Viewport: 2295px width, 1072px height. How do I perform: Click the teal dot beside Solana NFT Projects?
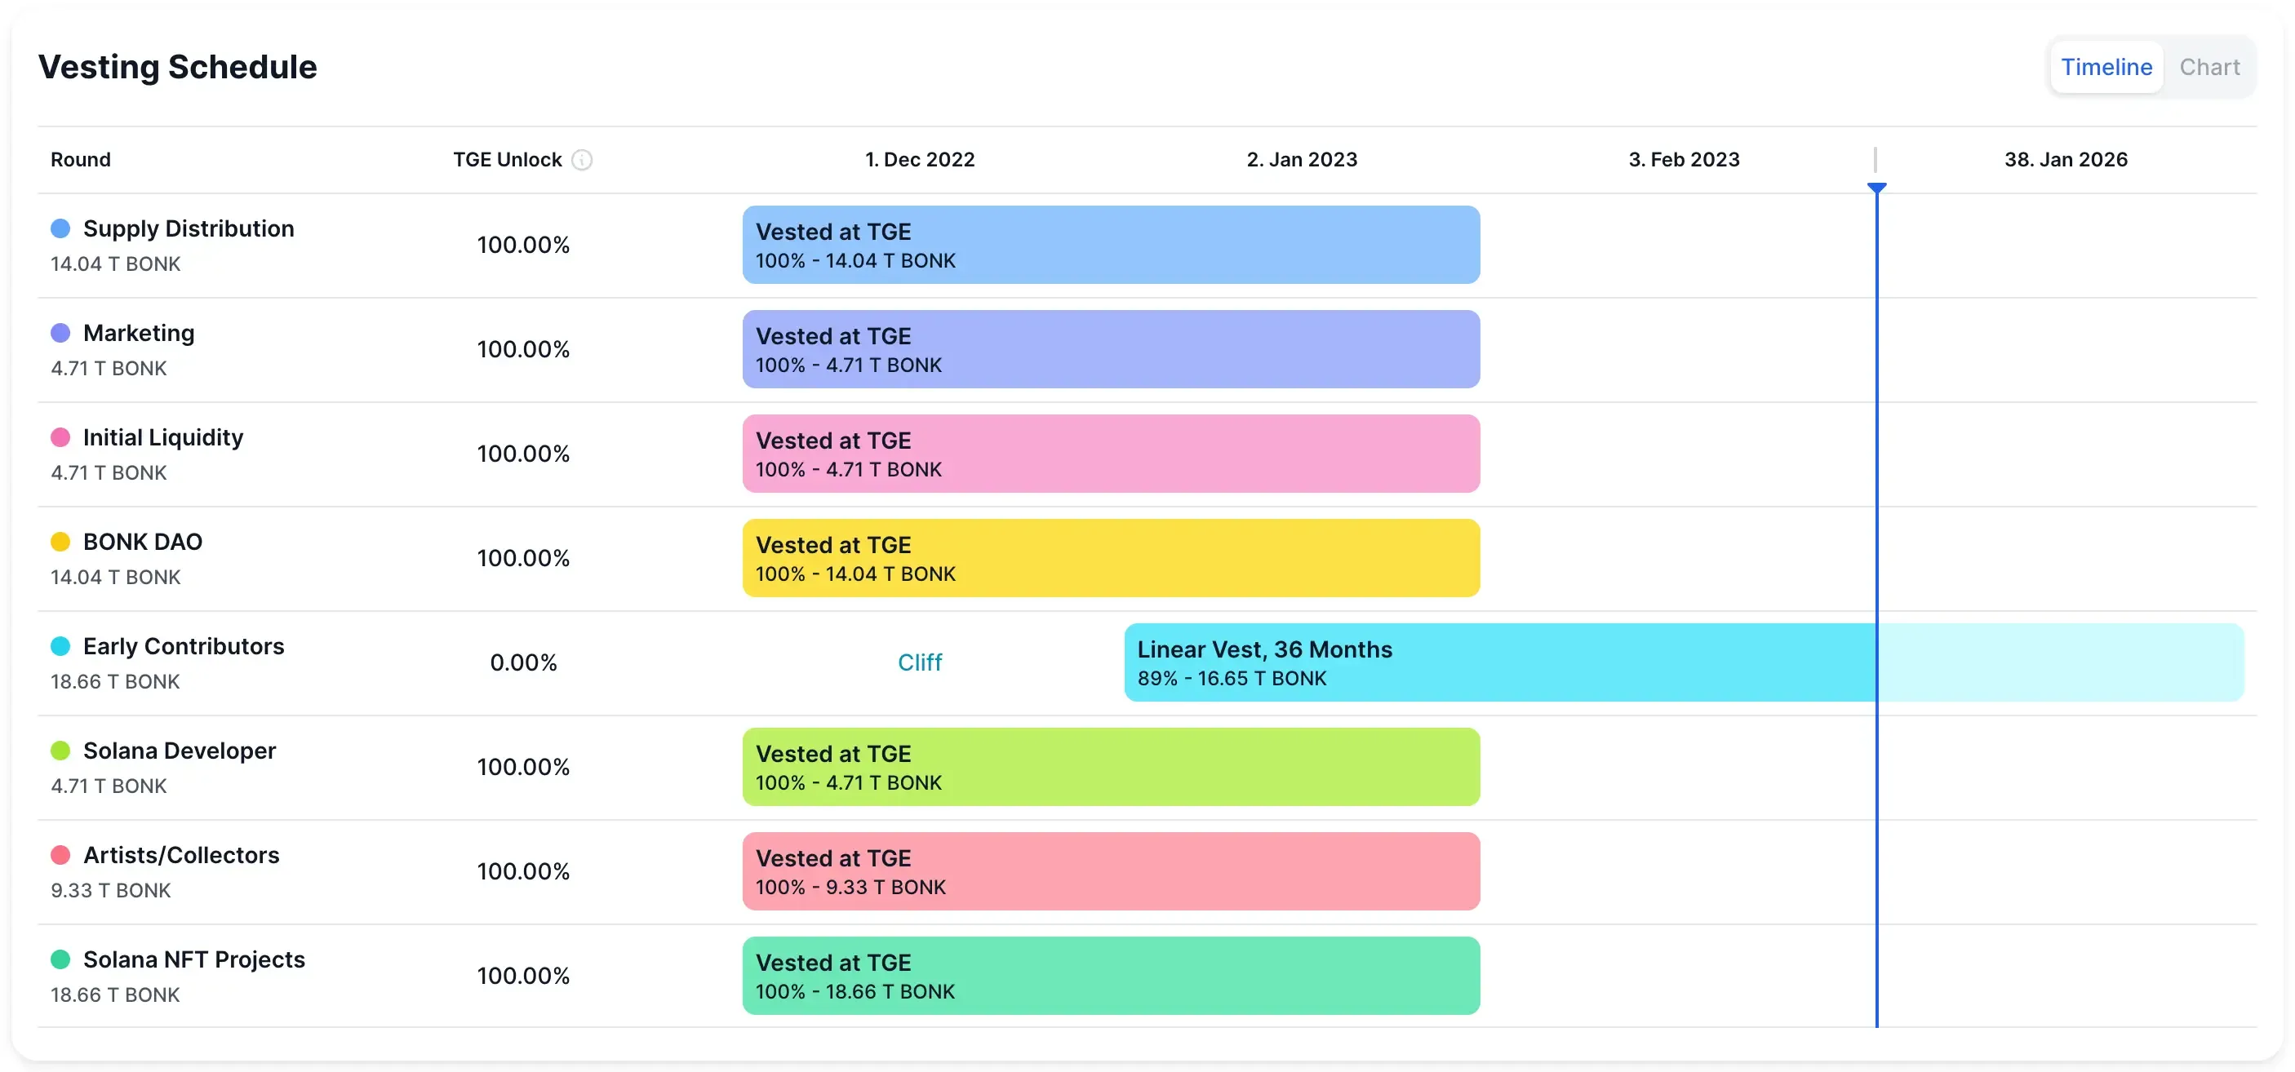[60, 959]
